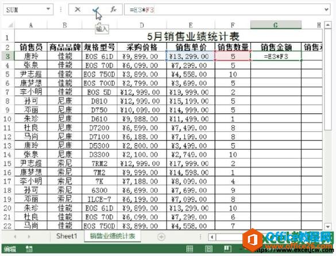The width and height of the screenshot is (336, 256).
Task: Switch to Page Break Preview view
Action: (x=227, y=249)
